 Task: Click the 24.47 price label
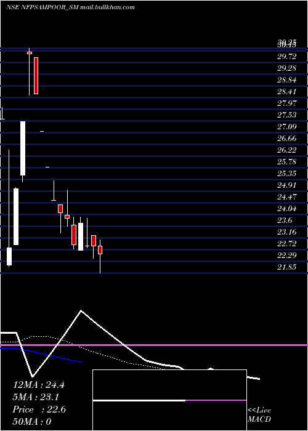(x=287, y=197)
